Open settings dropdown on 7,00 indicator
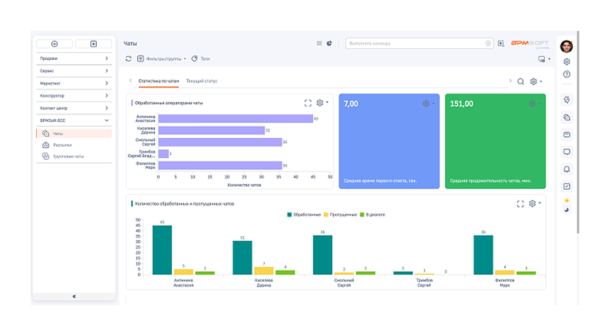 429,104
